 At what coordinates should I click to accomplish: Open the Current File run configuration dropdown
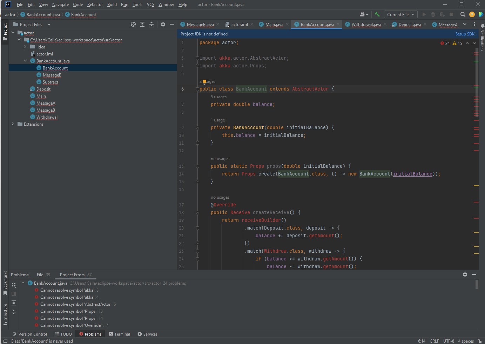tap(400, 14)
